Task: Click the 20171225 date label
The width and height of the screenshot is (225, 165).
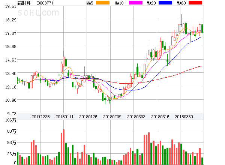Action: coord(40,117)
